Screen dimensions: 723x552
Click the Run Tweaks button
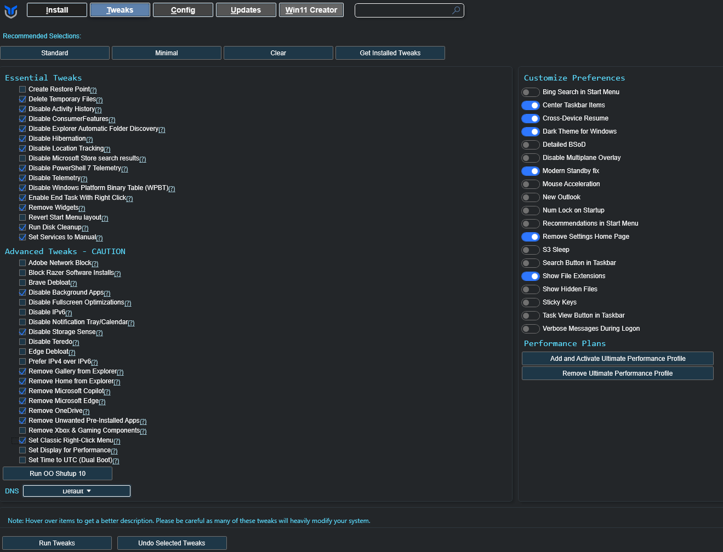[x=57, y=543]
